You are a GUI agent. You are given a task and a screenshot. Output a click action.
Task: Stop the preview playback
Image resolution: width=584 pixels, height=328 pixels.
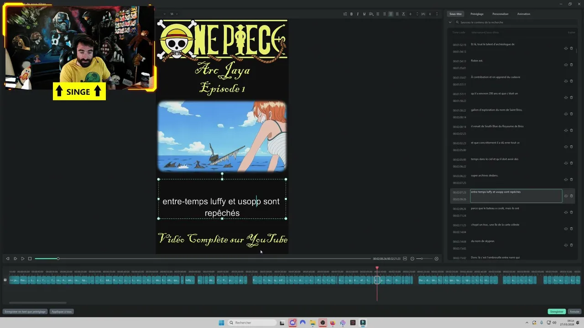click(30, 259)
